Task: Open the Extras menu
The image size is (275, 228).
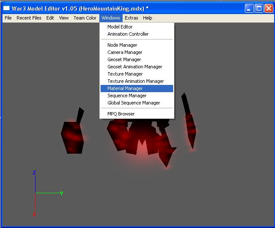Action: (x=132, y=18)
